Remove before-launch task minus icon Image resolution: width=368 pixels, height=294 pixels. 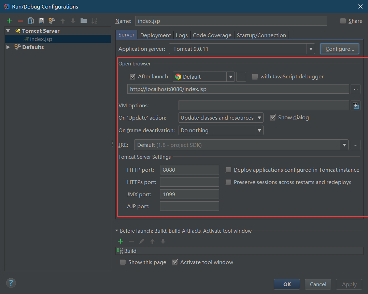pos(131,241)
